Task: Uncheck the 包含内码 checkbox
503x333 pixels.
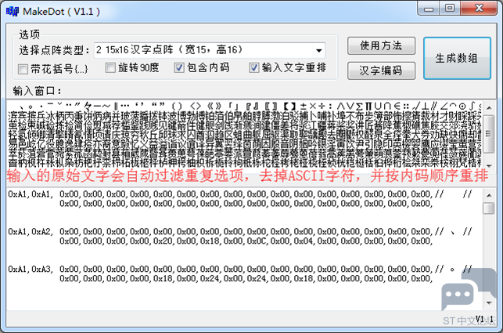Action: (x=179, y=68)
